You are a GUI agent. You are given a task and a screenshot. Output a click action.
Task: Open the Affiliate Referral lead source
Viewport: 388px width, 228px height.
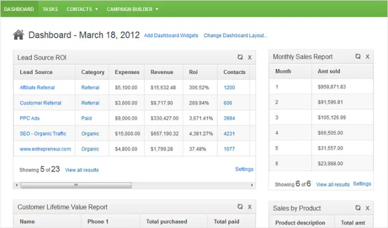(x=37, y=88)
